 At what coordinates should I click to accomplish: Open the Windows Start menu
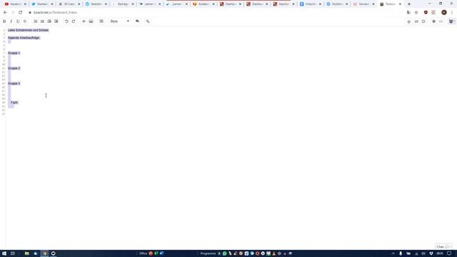(x=4, y=253)
